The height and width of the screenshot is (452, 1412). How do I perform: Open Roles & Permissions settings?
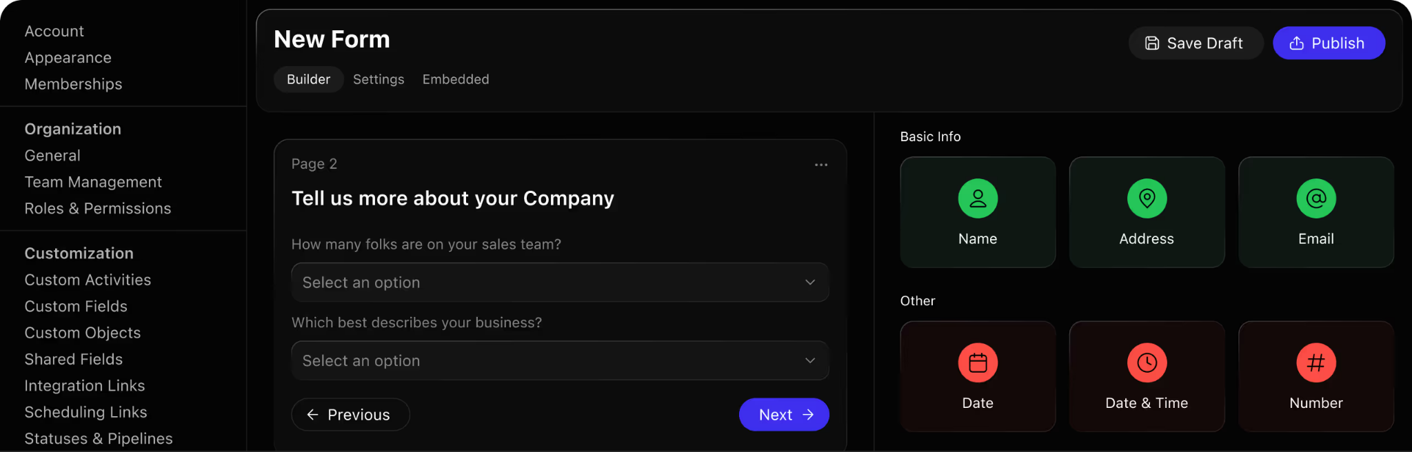(x=98, y=208)
